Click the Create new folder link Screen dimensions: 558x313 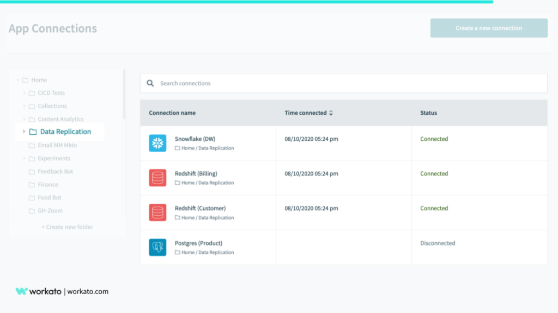pos(68,227)
